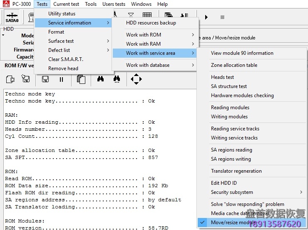This screenshot has height=230, width=308.
Task: Click the grid table icon in top toolbar
Action: pos(147,17)
